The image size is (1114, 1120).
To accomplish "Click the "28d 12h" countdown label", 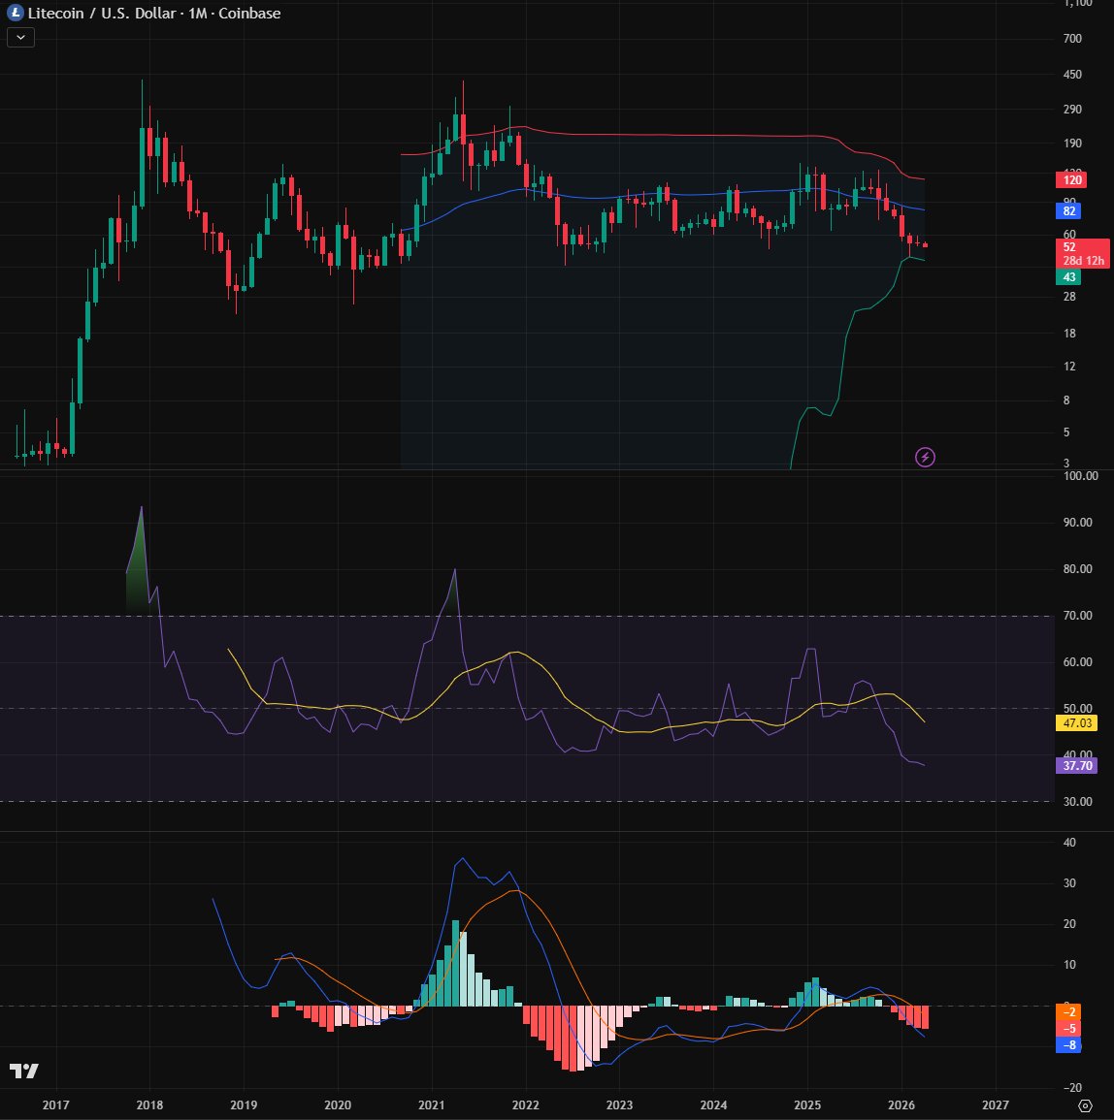I will 1083,261.
